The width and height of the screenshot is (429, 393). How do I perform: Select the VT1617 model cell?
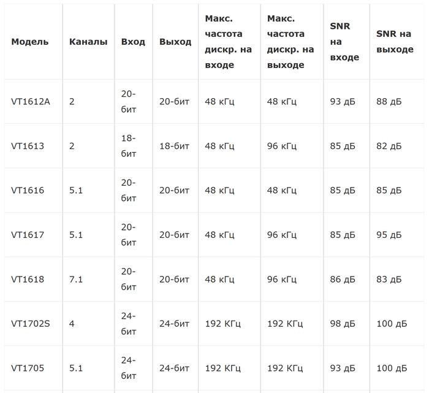pos(28,235)
